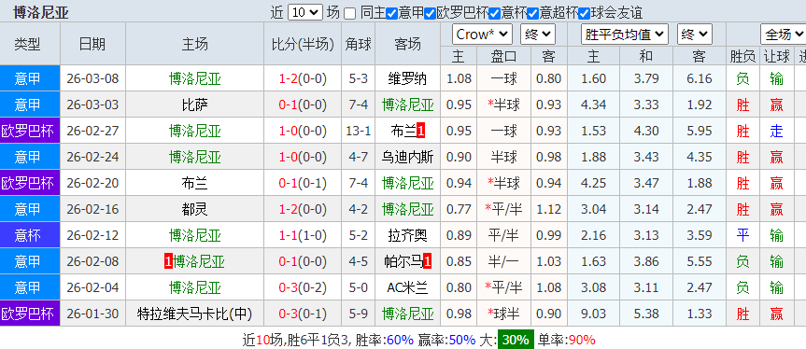Uncheck the 意杯 filter checkbox
806x349 pixels.
coord(494,13)
